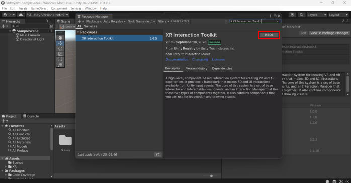The image size is (351, 183).
Task: Open the Scenes folder thumbnail in Assets
Action: [65, 140]
